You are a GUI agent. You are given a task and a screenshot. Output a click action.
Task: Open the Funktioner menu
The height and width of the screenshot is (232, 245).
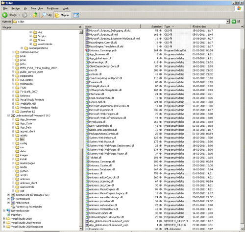point(52,8)
